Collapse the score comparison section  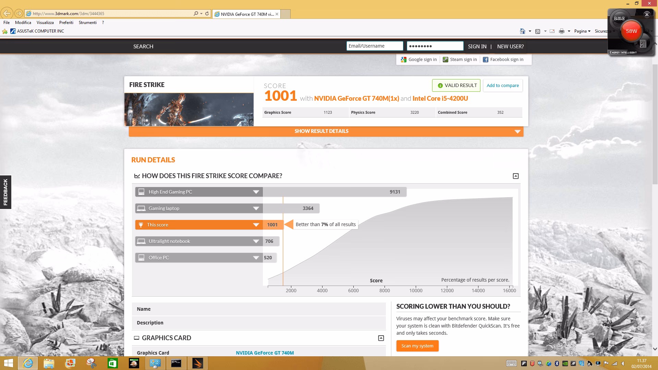tap(515, 176)
